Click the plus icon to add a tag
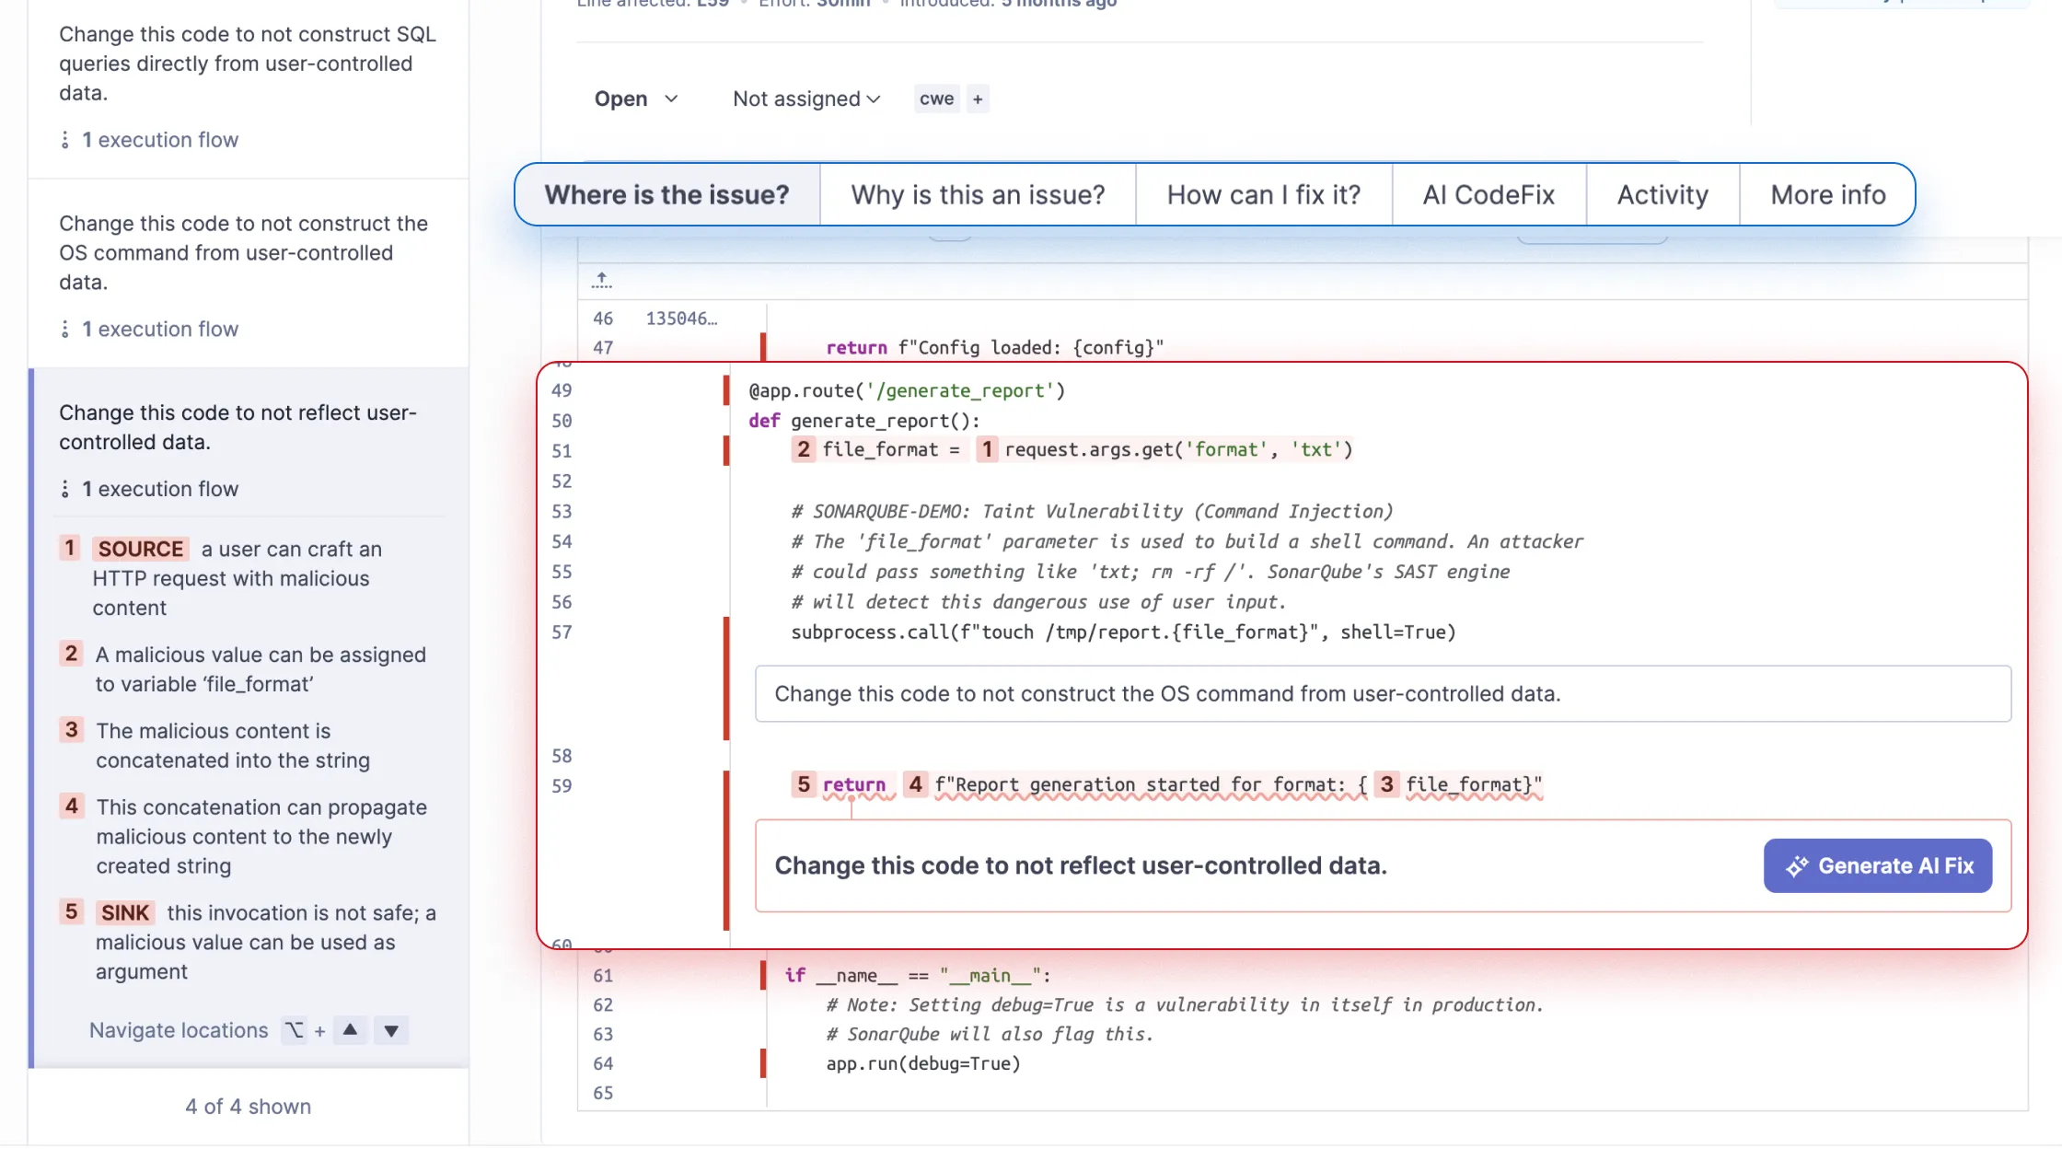 point(978,99)
